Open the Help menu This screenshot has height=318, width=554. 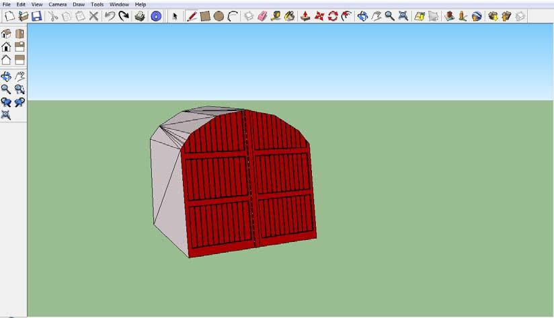[x=141, y=5]
